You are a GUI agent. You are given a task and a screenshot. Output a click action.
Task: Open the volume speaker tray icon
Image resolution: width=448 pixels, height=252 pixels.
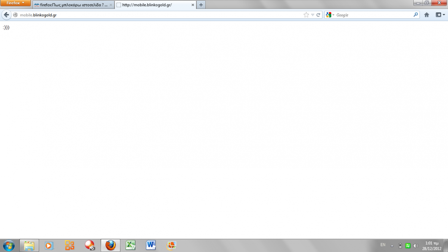[x=416, y=246]
